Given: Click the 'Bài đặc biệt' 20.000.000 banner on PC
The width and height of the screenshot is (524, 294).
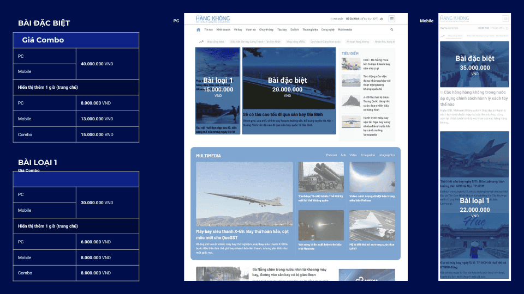Looking at the screenshot, I should tap(289, 87).
